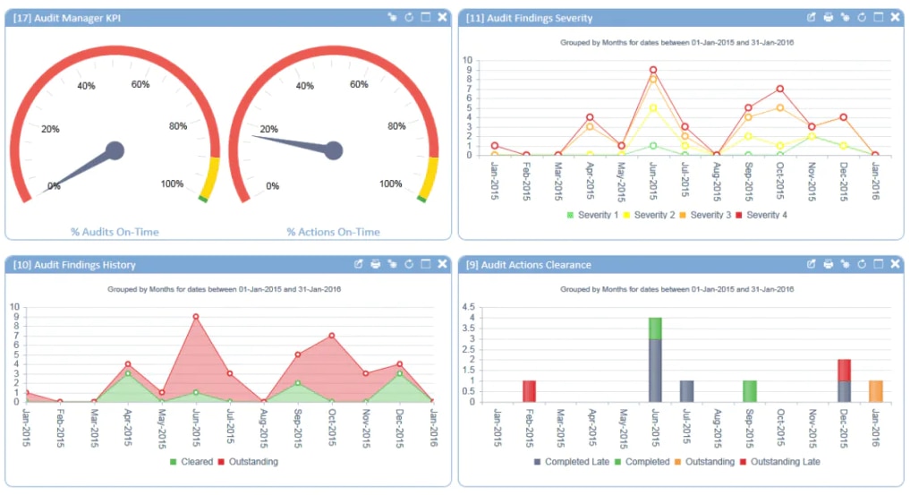Click Jun-2015 Completed Late bar segment
This screenshot has width=910, height=495.
coord(655,371)
